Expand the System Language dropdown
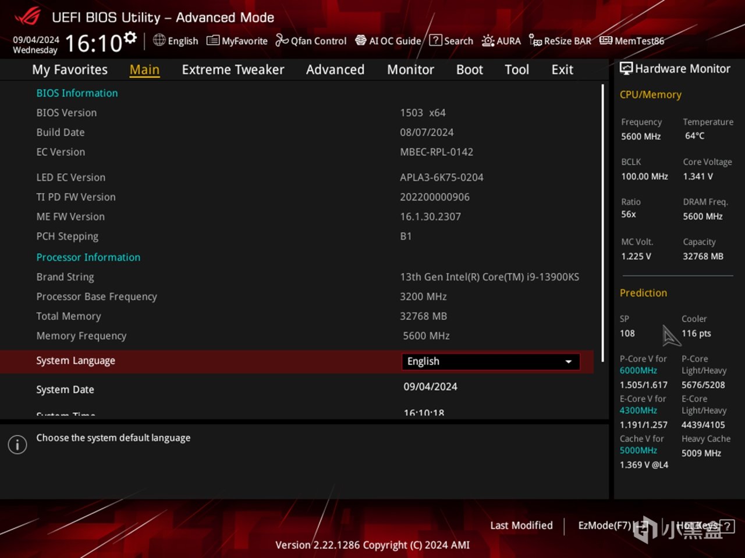The width and height of the screenshot is (745, 558). 491,362
